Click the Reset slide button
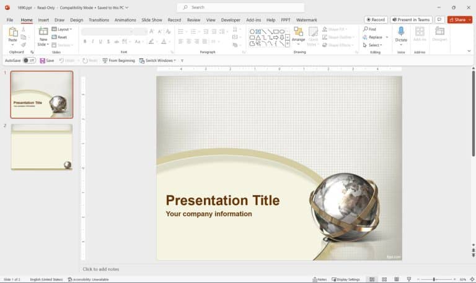This screenshot has width=476, height=283. click(59, 37)
